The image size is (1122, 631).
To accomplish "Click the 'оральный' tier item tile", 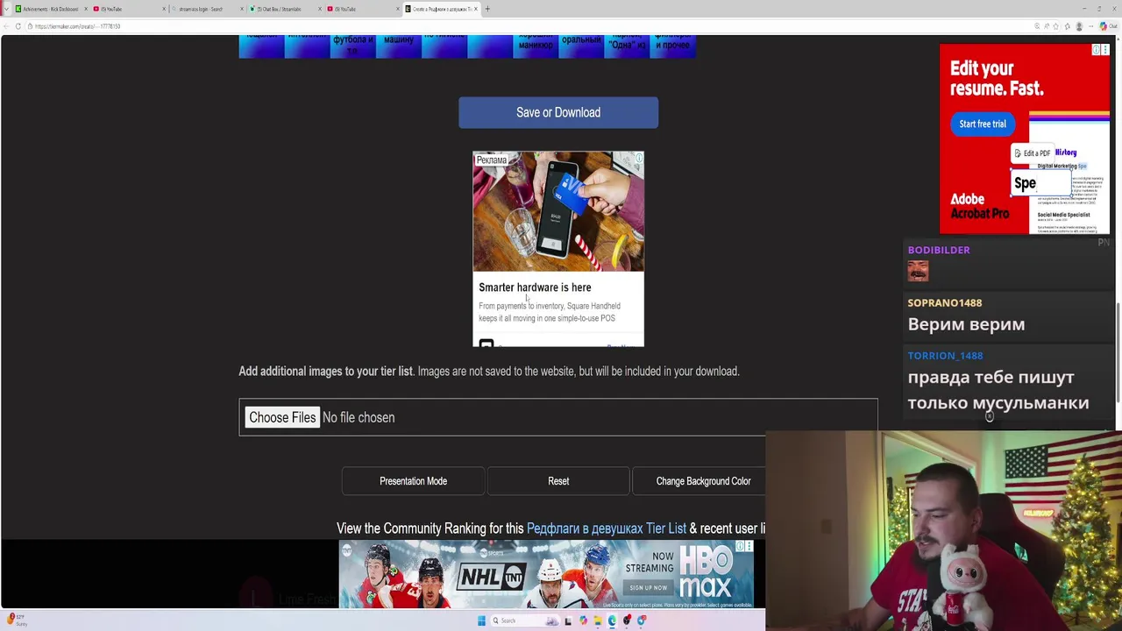I will pos(581,46).
